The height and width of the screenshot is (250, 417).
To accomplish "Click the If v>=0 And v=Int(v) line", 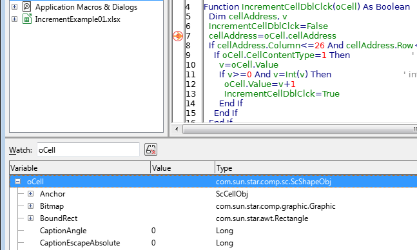I will [275, 74].
